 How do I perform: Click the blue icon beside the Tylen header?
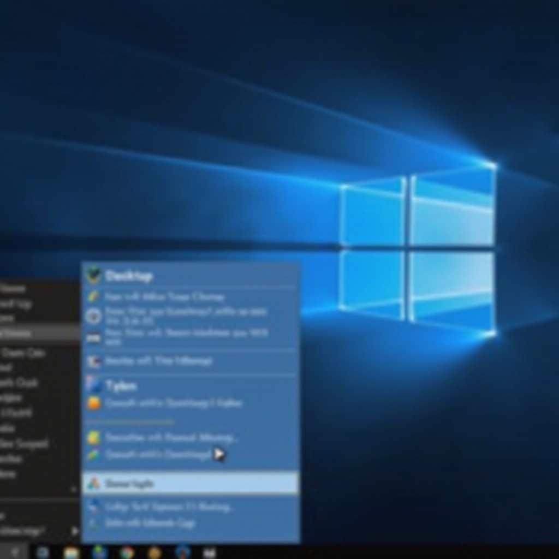[x=94, y=385]
